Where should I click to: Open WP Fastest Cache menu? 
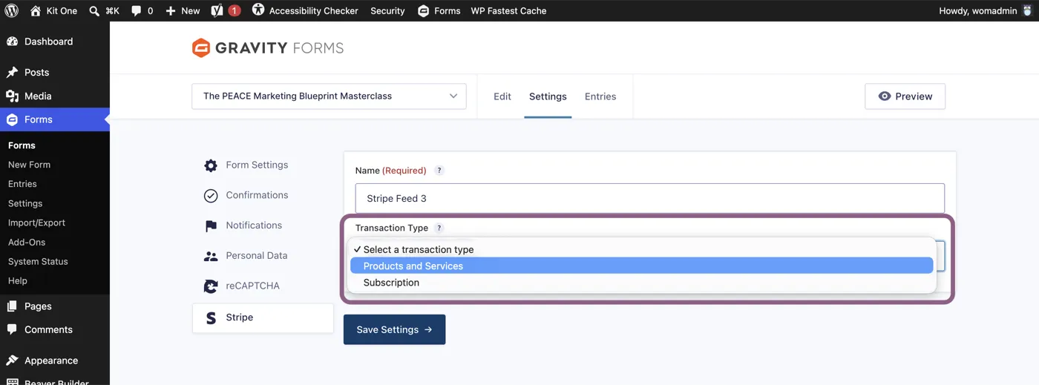(x=508, y=10)
